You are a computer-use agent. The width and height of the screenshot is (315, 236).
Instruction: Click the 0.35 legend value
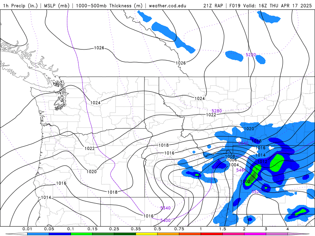coord(136,229)
